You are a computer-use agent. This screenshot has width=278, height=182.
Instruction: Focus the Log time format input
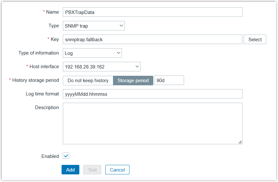click(x=152, y=94)
